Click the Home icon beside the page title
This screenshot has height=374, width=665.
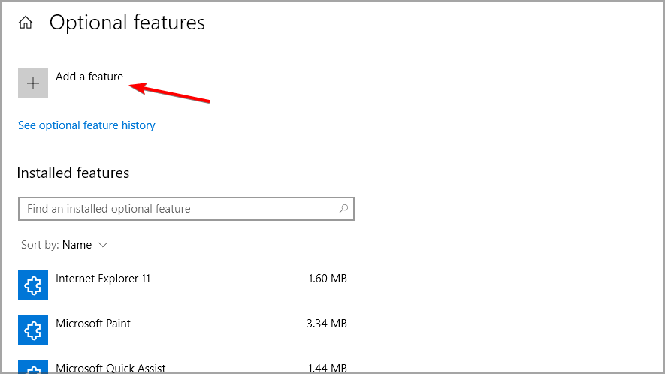coord(26,23)
